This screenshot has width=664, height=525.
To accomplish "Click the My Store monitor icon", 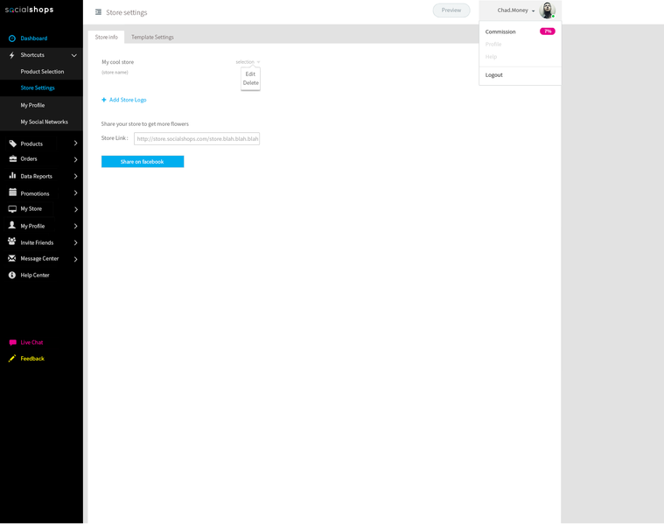I will (x=13, y=209).
